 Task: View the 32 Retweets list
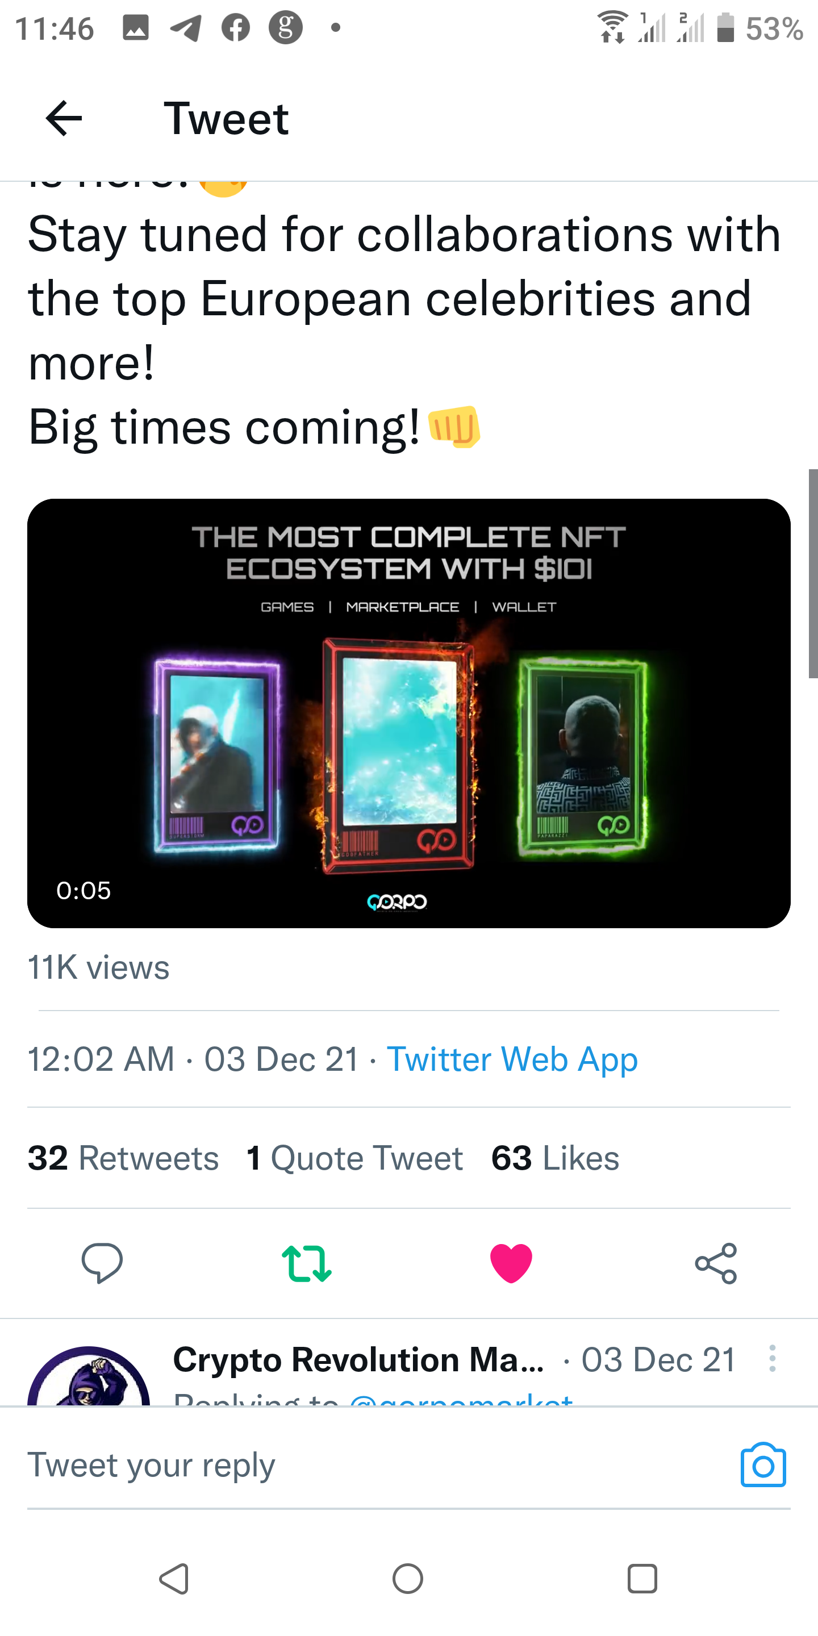tap(123, 1158)
